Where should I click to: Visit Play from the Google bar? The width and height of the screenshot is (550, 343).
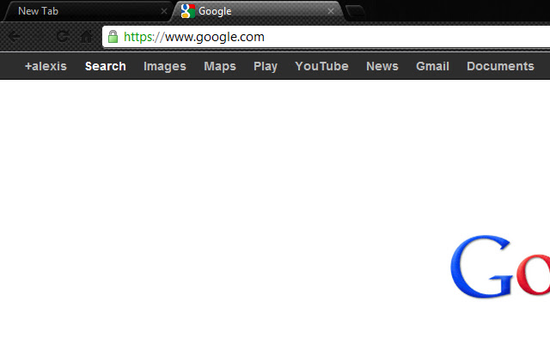[x=266, y=66]
